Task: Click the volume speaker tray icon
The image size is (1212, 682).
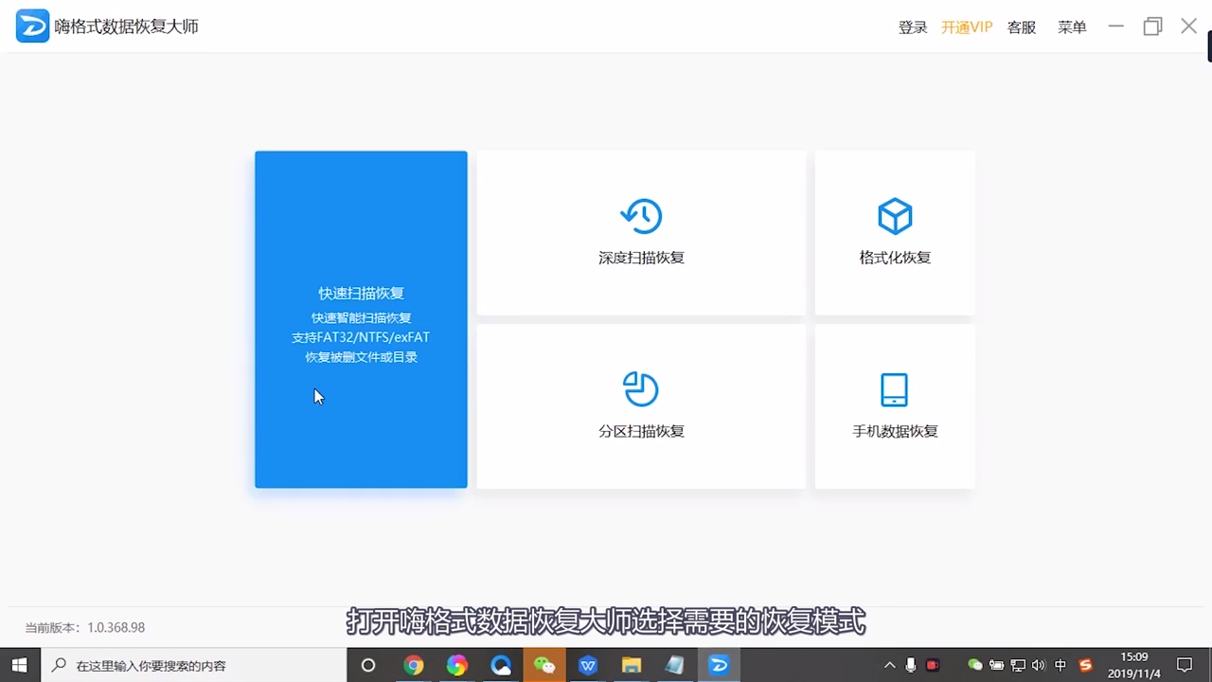Action: click(x=1039, y=665)
